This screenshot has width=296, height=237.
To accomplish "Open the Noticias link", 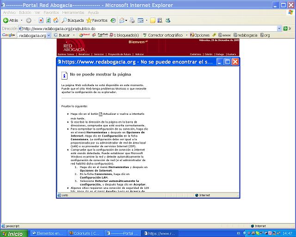I will click(x=140, y=54).
